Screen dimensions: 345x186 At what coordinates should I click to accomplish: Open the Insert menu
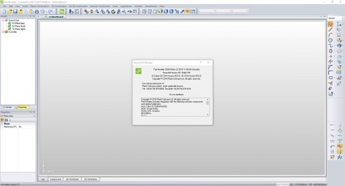pyautogui.click(x=25, y=6)
